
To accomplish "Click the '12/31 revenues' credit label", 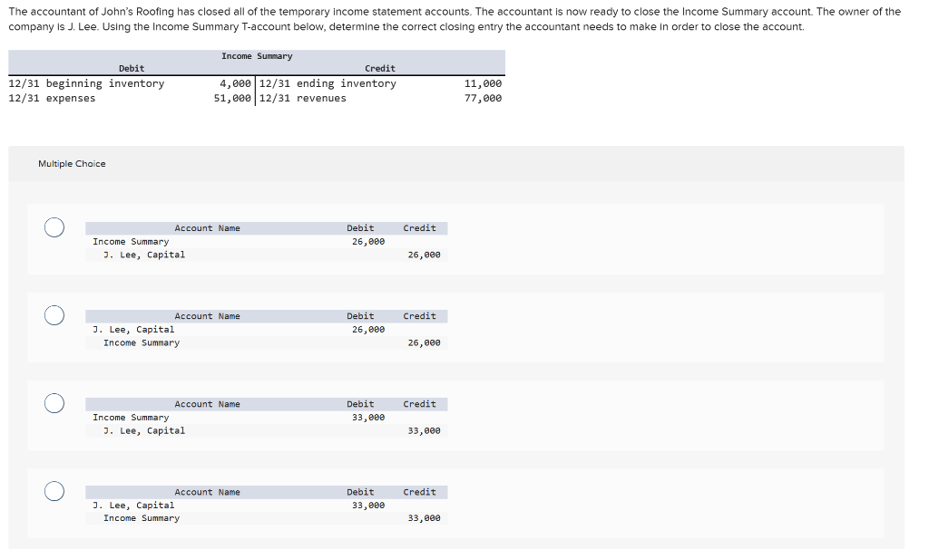I will pos(303,98).
